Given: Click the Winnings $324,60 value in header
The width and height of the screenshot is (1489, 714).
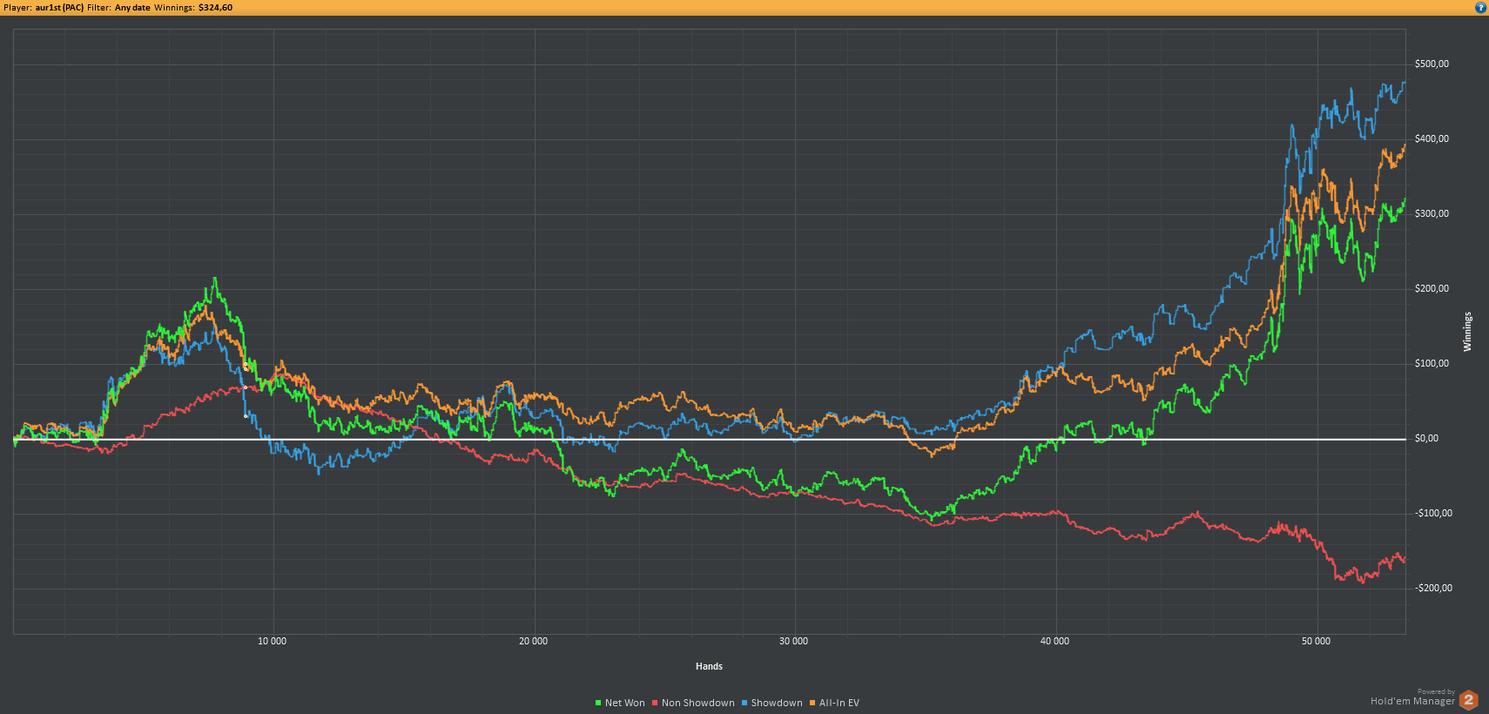Looking at the screenshot, I should tap(216, 8).
